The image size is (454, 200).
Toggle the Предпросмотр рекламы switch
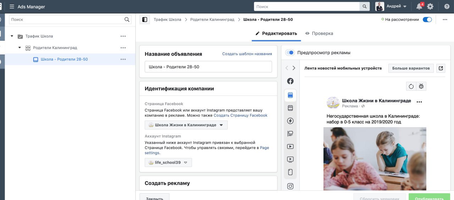tap(290, 53)
